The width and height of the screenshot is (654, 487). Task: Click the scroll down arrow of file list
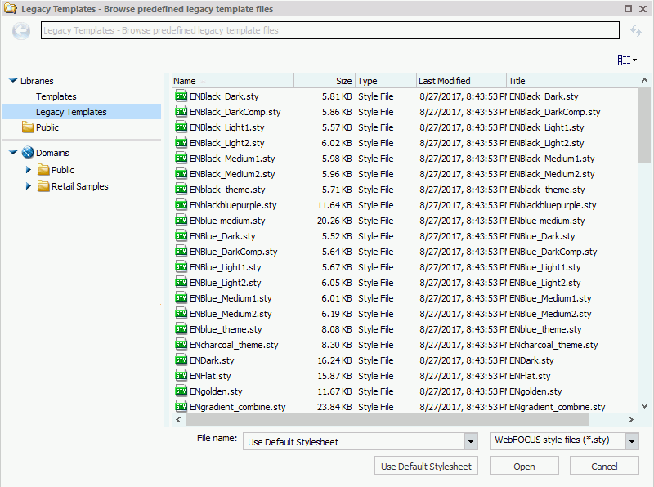coord(644,406)
